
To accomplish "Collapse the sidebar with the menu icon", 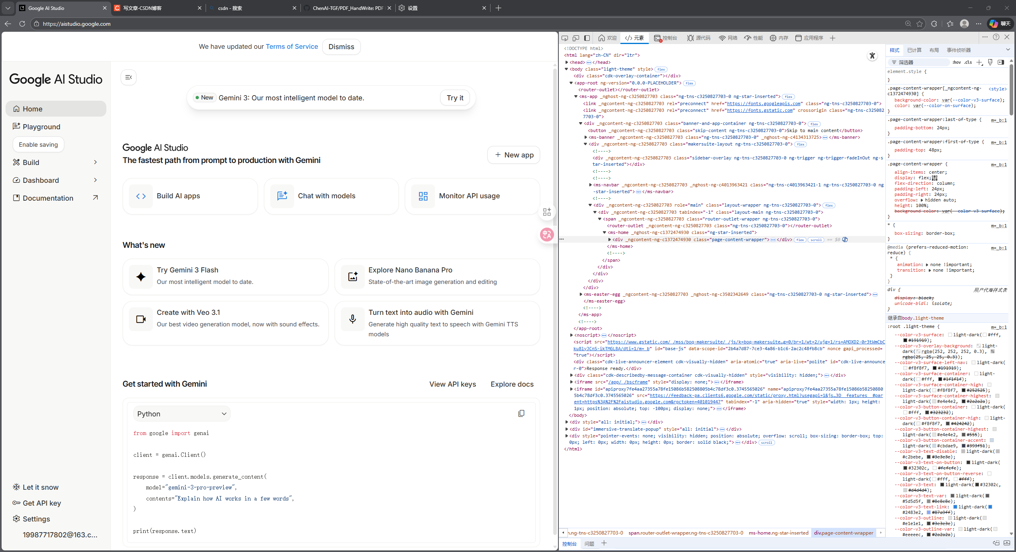I will click(x=129, y=77).
